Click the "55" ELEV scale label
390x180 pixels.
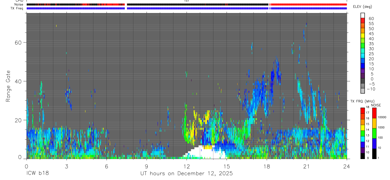coord(371,23)
